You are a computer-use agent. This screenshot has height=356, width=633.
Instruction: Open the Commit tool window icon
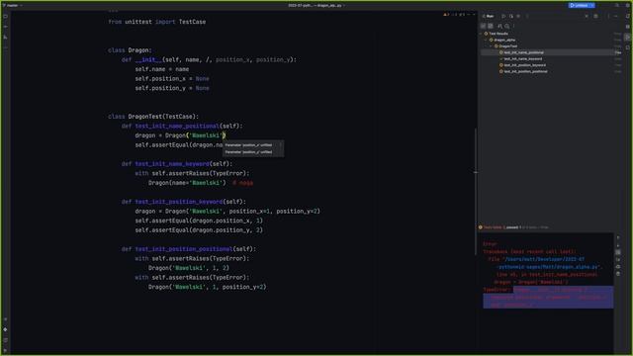[5, 27]
